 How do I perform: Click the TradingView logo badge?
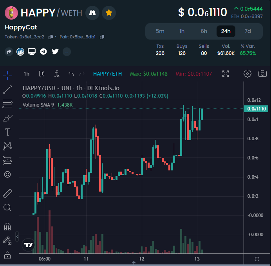28,245
